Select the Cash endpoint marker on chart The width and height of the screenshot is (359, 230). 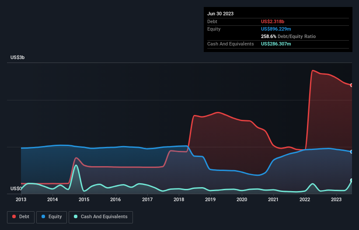(352, 180)
